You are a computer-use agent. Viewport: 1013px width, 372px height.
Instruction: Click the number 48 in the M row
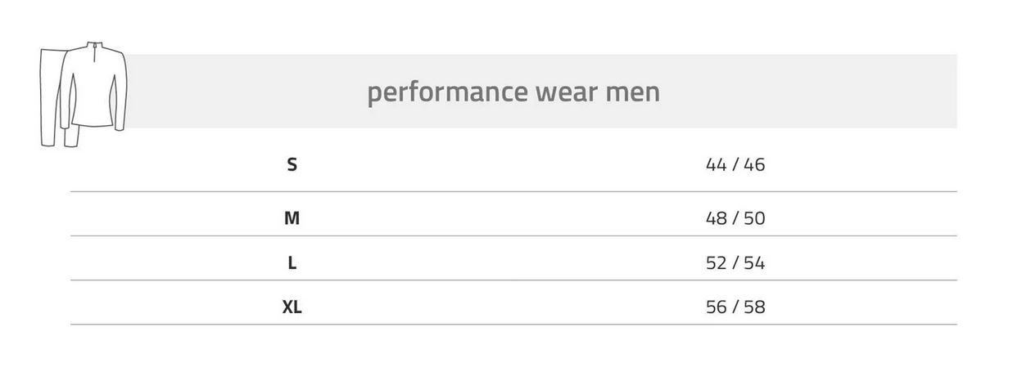coord(716,218)
